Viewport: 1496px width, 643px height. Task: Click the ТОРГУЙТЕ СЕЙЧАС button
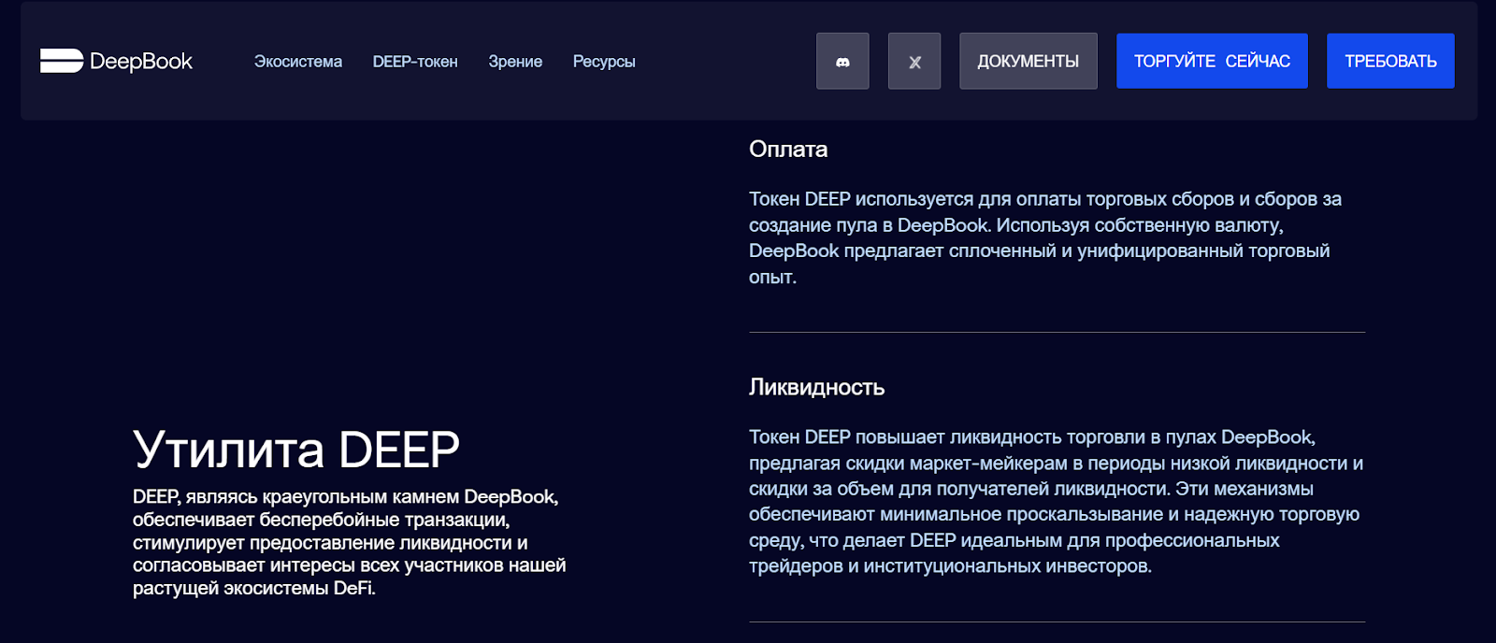[x=1212, y=61]
